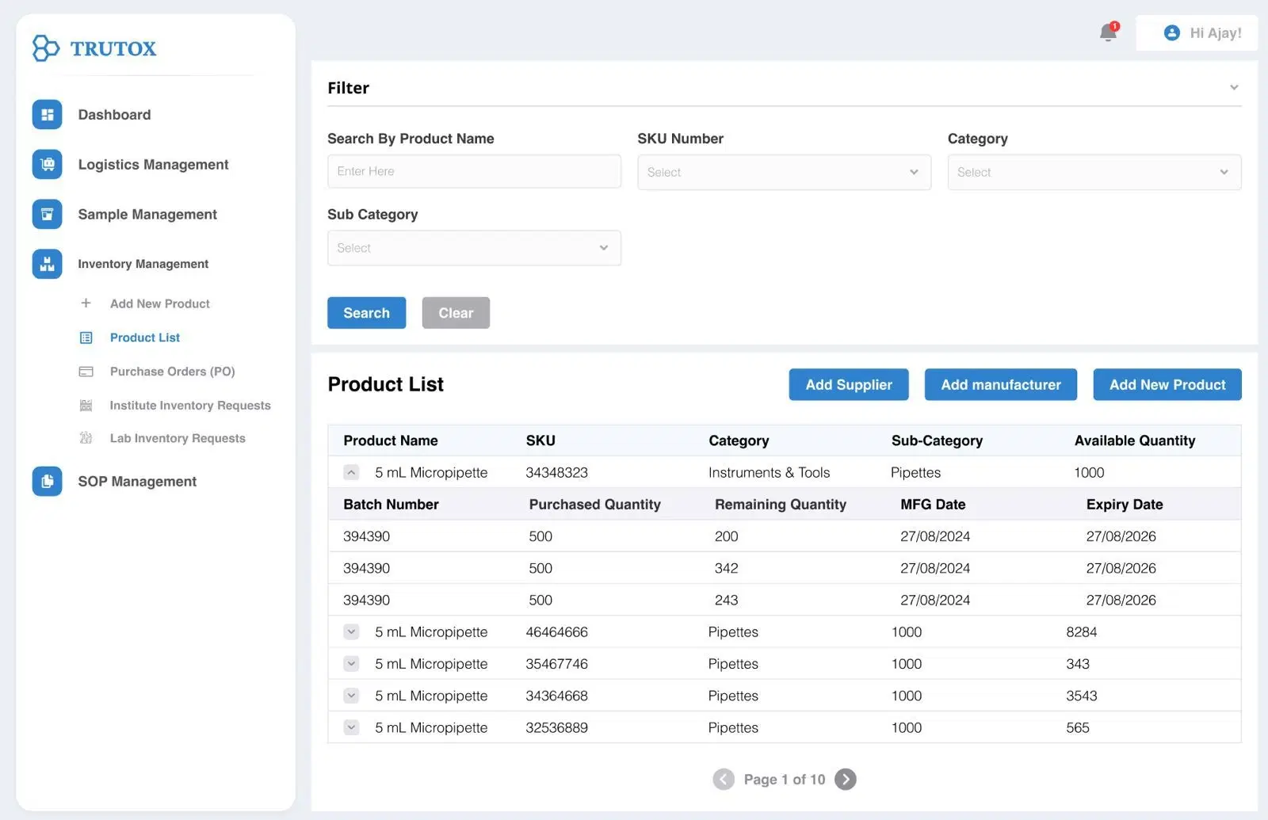Image resolution: width=1268 pixels, height=820 pixels.
Task: Expand the row with SKU 46464666
Action: [x=351, y=631]
